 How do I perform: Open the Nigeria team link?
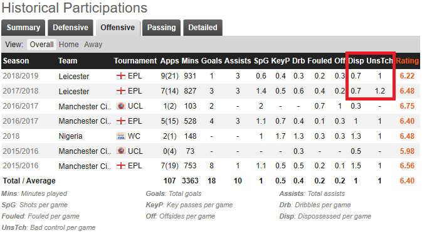click(70, 136)
